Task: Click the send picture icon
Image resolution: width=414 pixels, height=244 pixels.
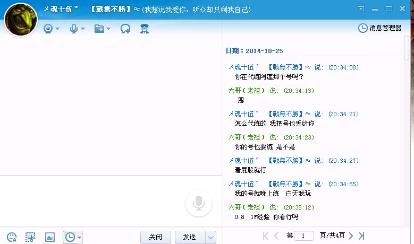Action: tap(50, 237)
